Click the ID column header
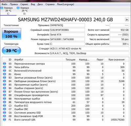Image resolution: width=131 pixels, height=126 pixels. tap(10, 60)
